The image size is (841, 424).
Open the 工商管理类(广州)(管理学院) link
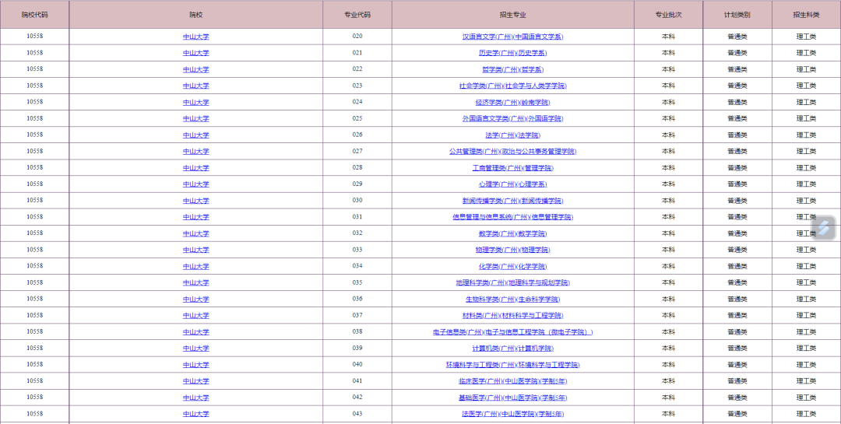coord(512,168)
